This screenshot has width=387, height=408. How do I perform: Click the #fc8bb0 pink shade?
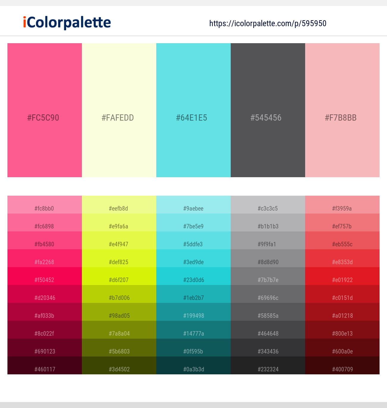45,205
